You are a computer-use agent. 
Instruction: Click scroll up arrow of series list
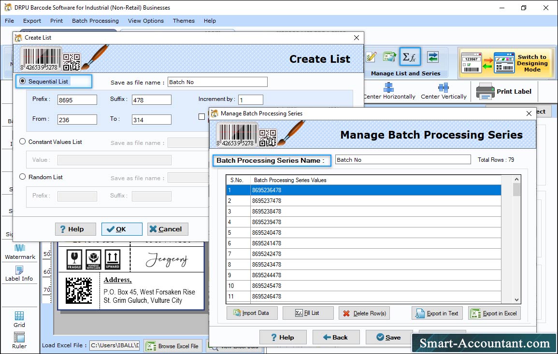coord(516,179)
